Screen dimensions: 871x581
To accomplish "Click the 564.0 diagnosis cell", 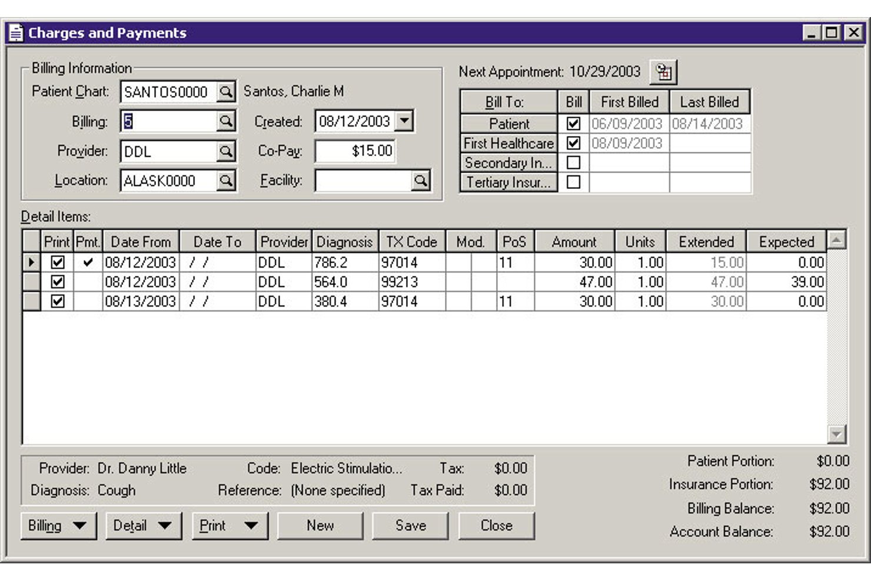I will (345, 281).
